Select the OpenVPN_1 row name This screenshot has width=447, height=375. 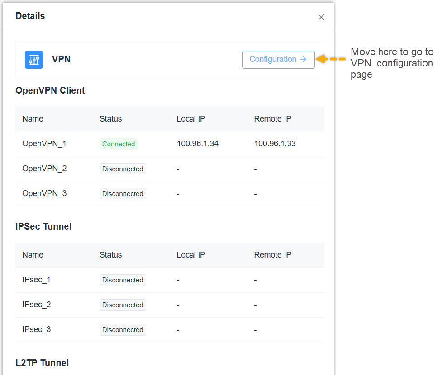[44, 144]
